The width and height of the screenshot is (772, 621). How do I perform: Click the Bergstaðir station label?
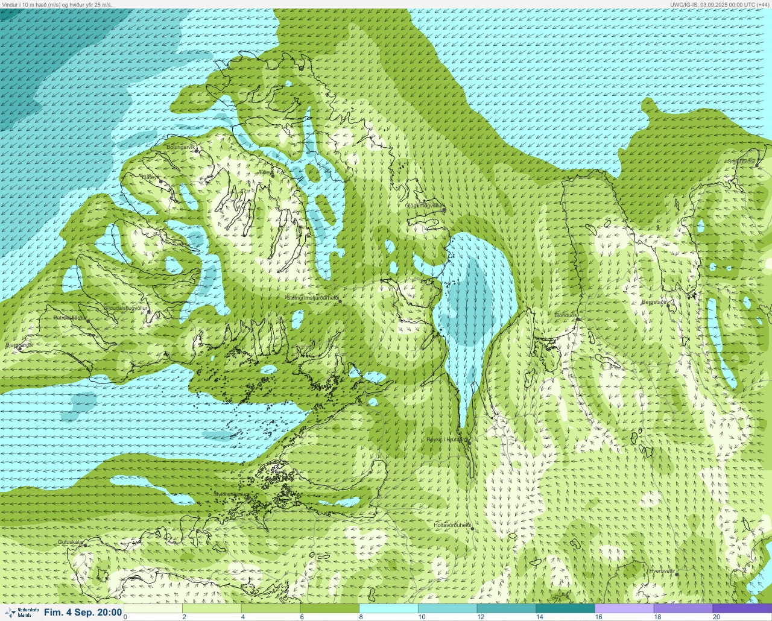pyautogui.click(x=655, y=302)
